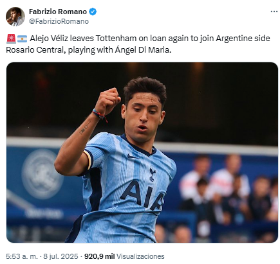Click the Nike swoosh on the jersey

(132, 156)
